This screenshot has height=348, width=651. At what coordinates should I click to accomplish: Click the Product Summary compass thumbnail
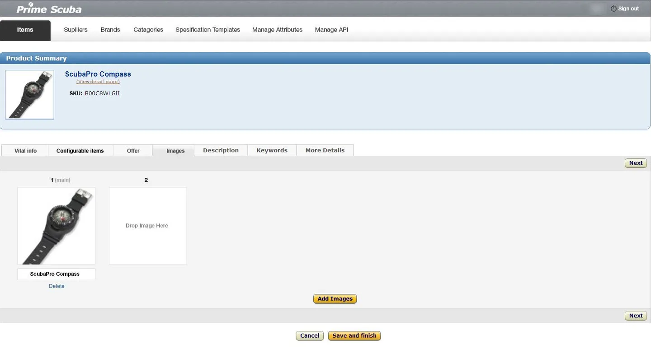pos(30,95)
